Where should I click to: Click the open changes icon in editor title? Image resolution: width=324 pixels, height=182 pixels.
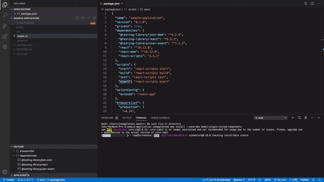[306, 4]
